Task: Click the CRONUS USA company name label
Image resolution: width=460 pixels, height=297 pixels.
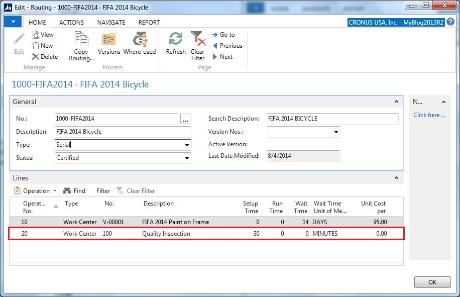Action: point(396,22)
